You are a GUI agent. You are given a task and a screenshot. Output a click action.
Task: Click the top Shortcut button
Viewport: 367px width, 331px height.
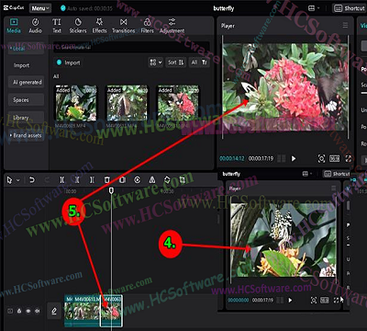349,8
